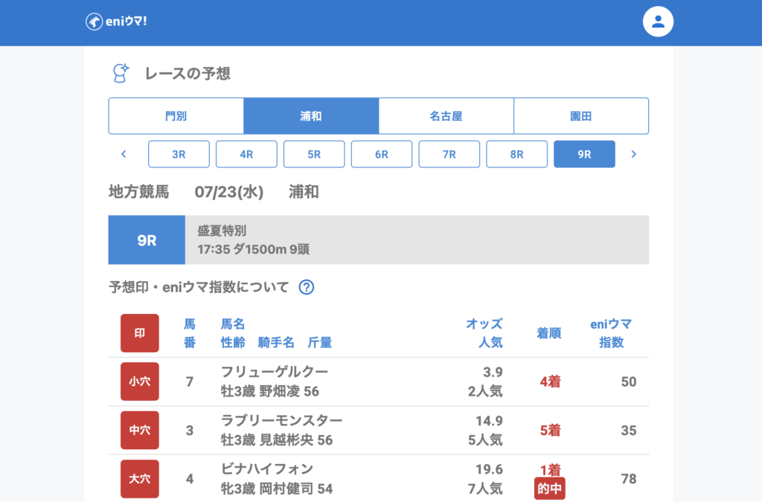
Task: Click the red 印 column header
Action: pos(140,333)
